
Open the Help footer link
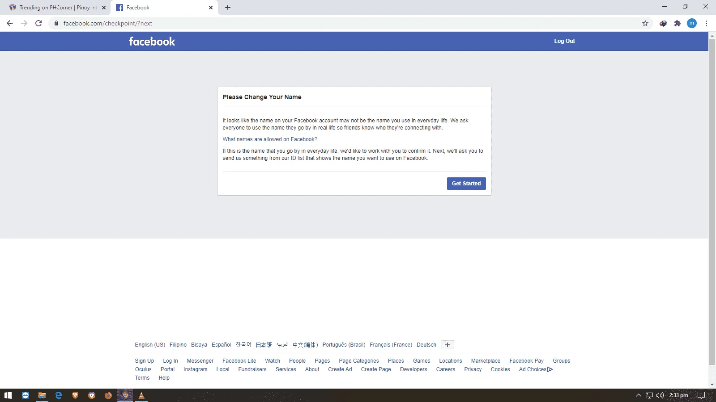coord(164,378)
